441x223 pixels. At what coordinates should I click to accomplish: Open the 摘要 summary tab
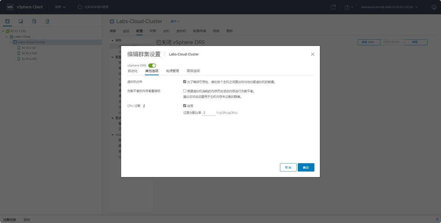tap(113, 31)
